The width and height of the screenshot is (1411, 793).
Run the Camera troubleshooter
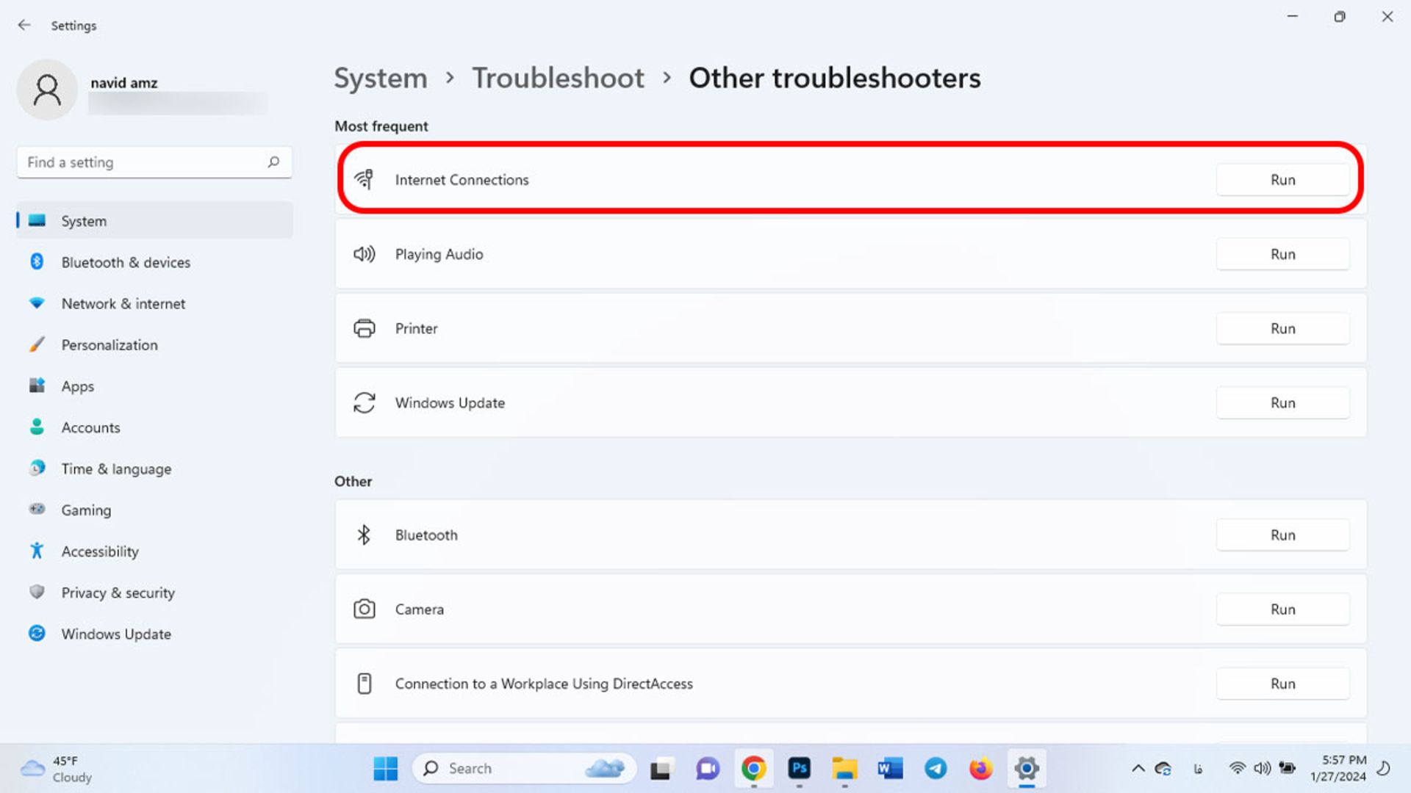[1282, 609]
